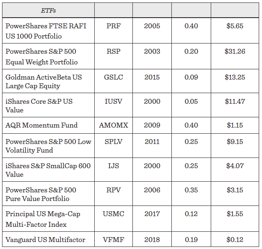Screen dimensions: 262x249
Task: Click the GSLC ticker cell
Action: click(114, 77)
